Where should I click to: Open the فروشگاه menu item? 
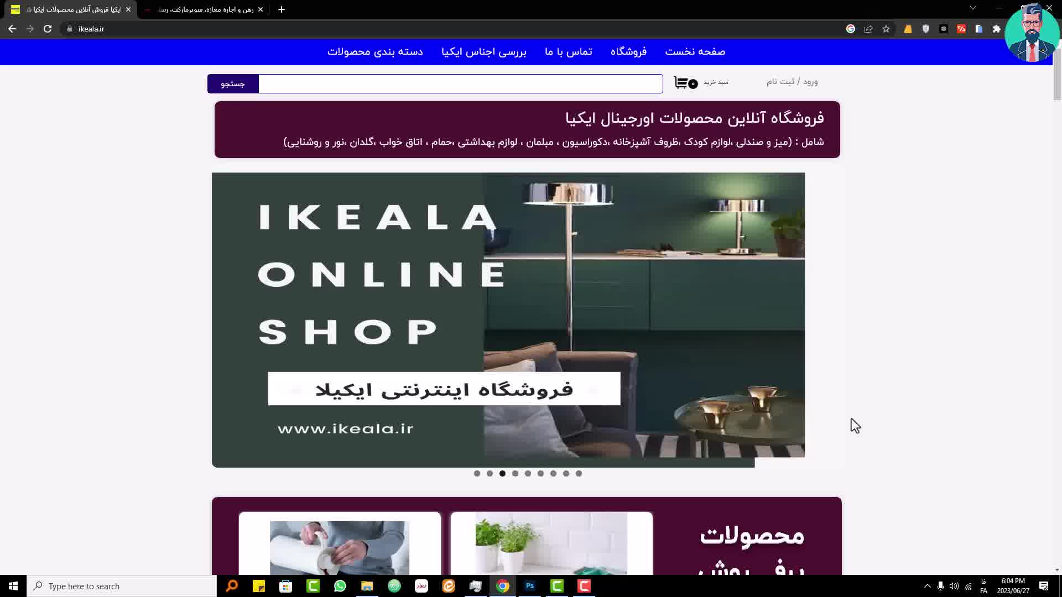[x=628, y=51]
